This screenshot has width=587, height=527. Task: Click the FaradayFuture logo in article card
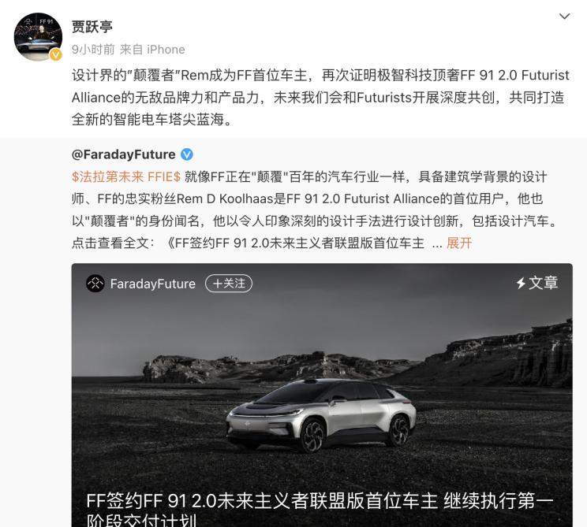95,284
